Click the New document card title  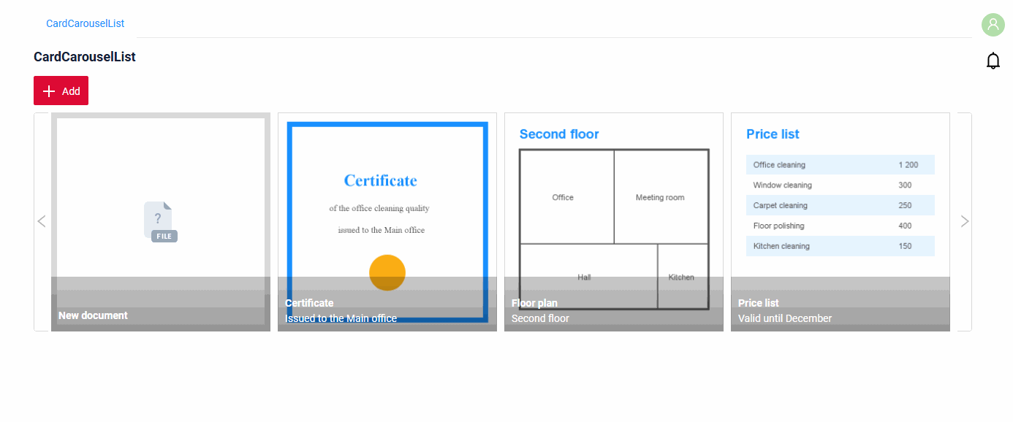(93, 315)
